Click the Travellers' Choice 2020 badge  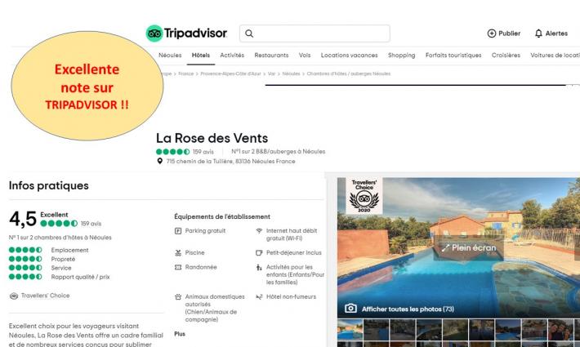[x=364, y=195]
